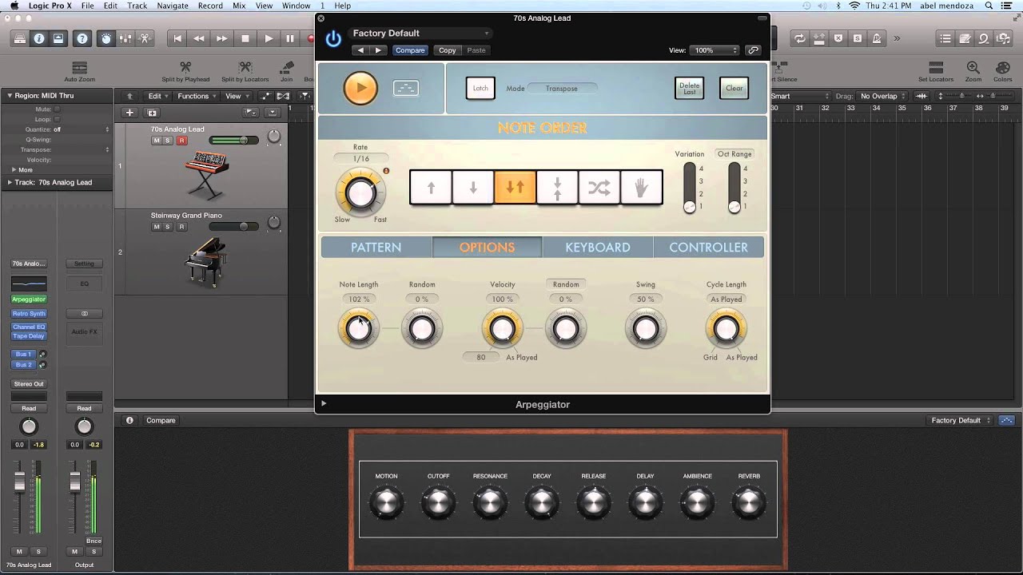
Task: Click the Retro Synth instrument slot
Action: [x=29, y=314]
